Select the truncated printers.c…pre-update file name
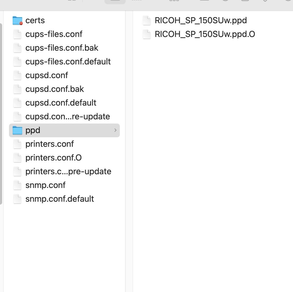Viewport: 293px width, 292px height. coord(68,171)
